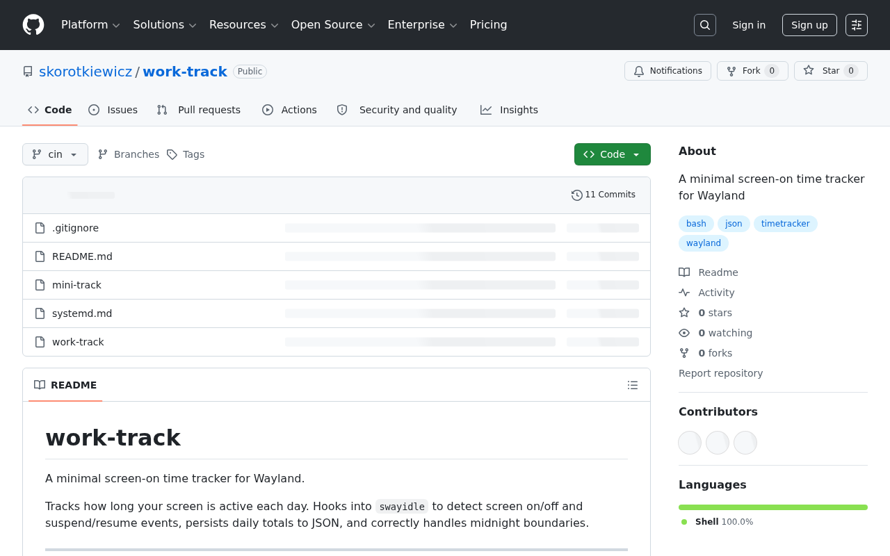Open the work-track file in list
The image size is (890, 556).
(x=78, y=342)
